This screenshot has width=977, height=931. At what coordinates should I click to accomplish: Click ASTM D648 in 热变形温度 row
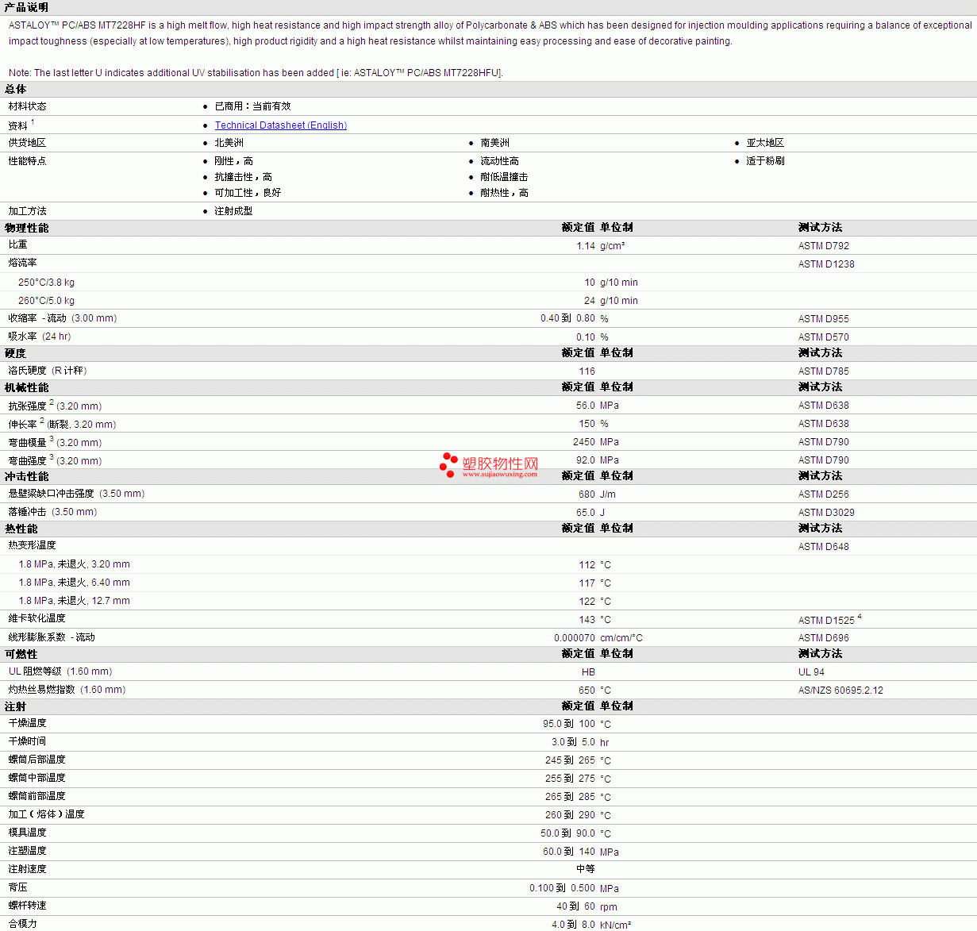pos(823,547)
